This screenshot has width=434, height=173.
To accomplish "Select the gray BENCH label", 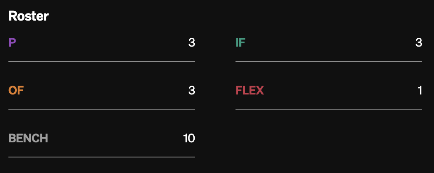I will tap(28, 139).
